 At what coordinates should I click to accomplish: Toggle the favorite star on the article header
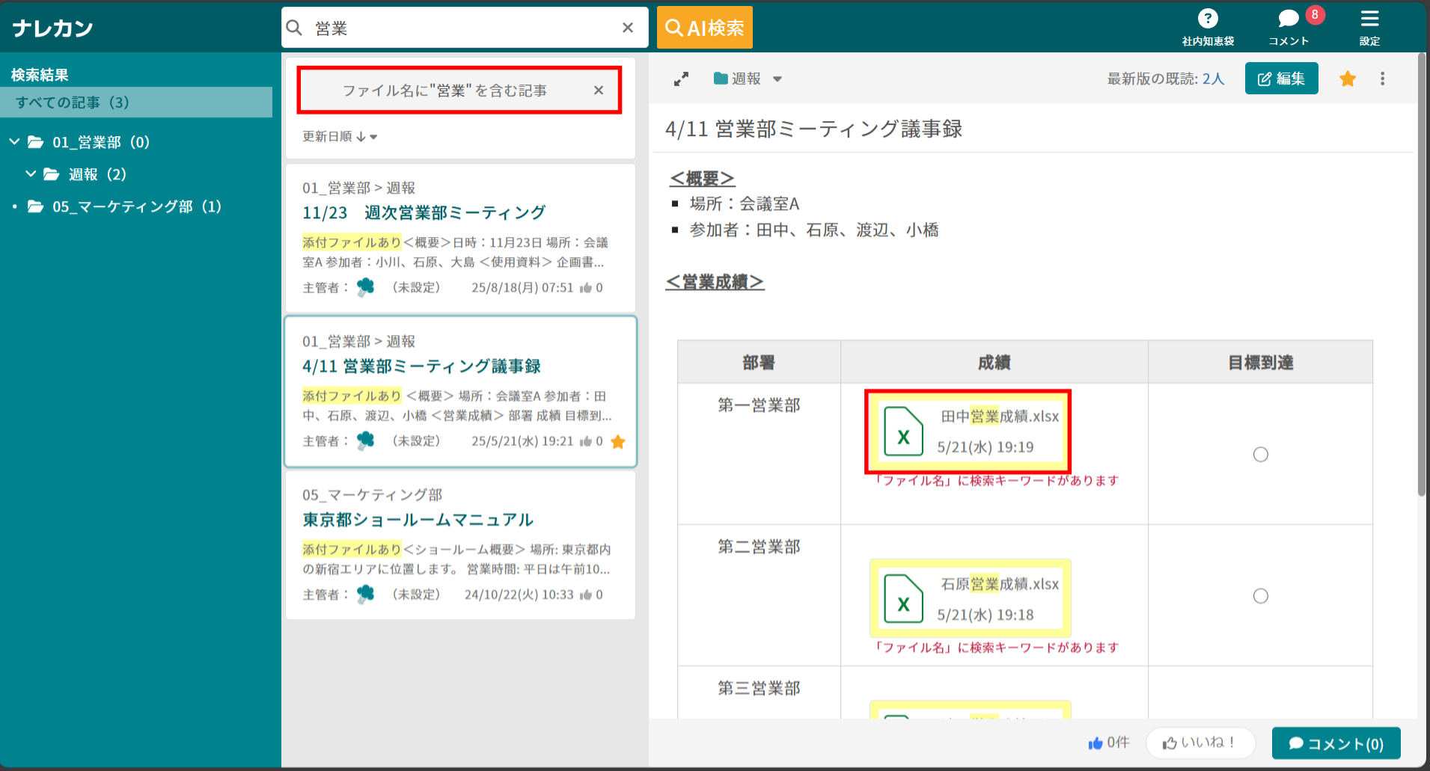(1347, 78)
